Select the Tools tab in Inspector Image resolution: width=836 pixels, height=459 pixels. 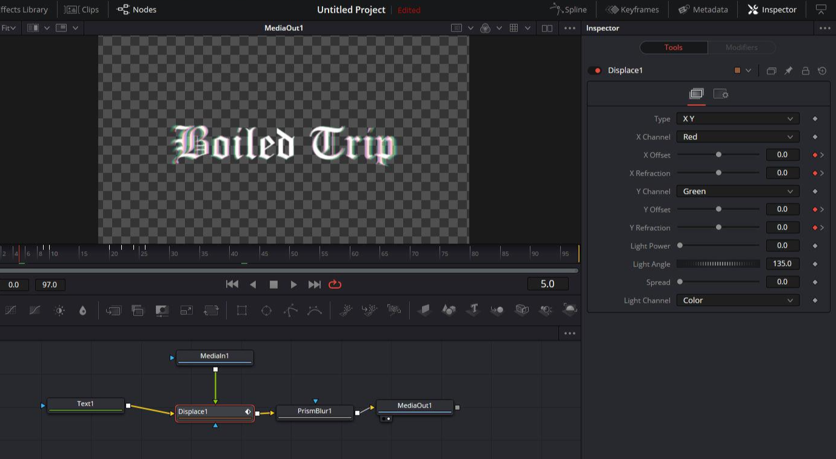(674, 47)
